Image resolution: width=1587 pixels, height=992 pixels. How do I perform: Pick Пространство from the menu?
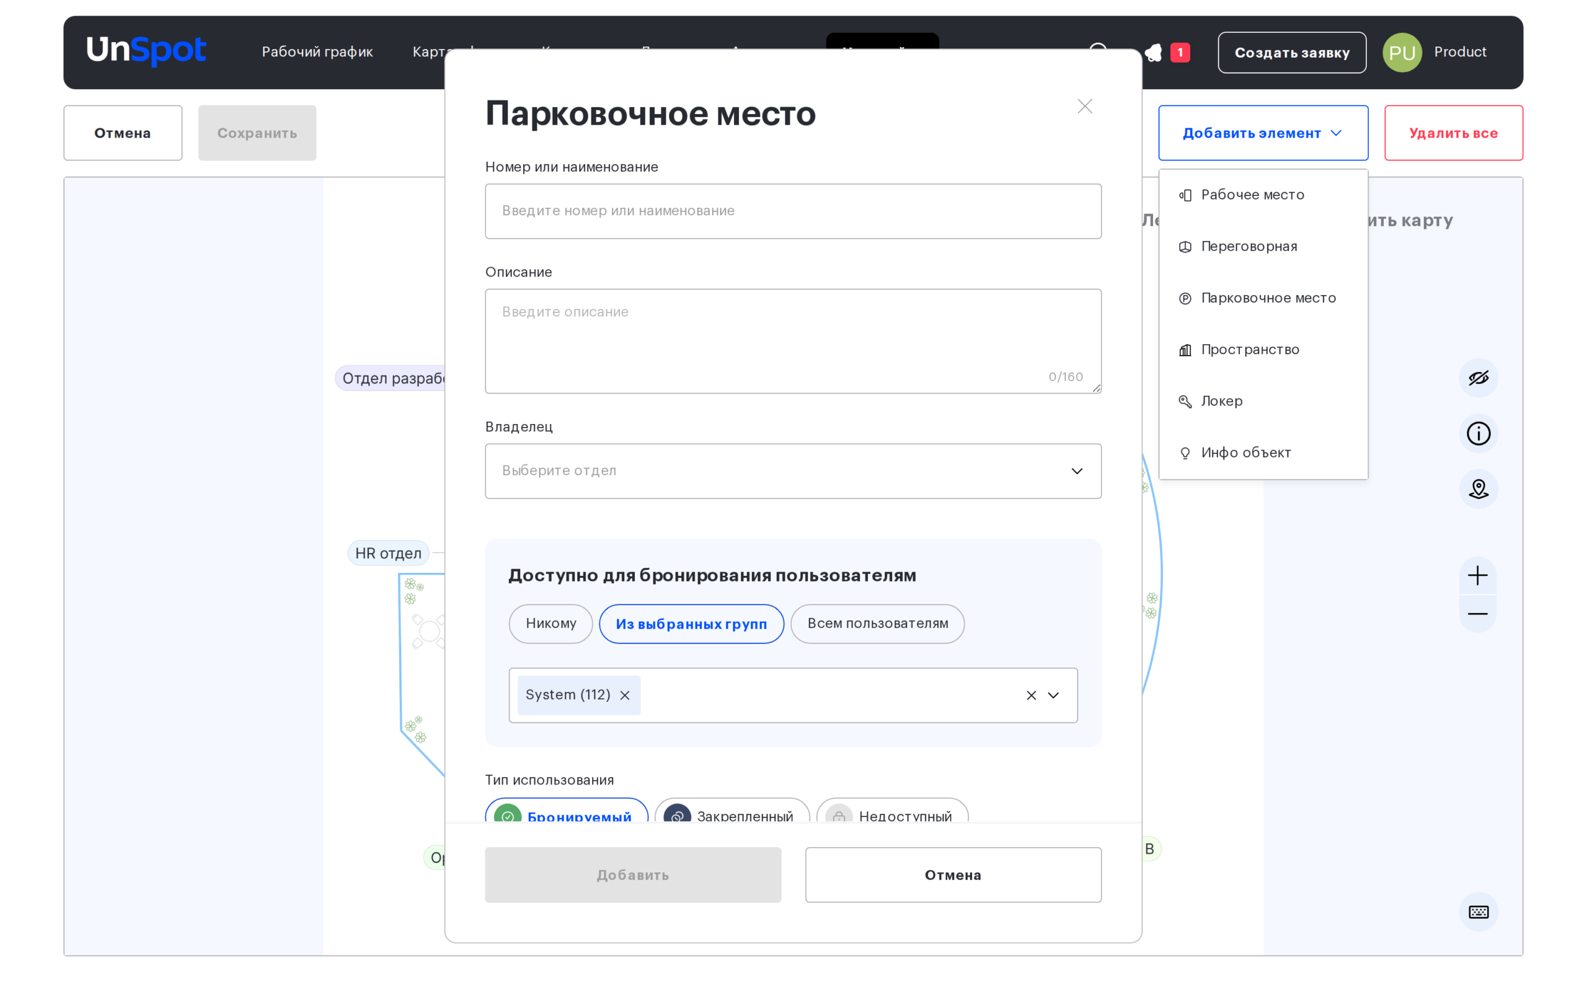pos(1263,350)
